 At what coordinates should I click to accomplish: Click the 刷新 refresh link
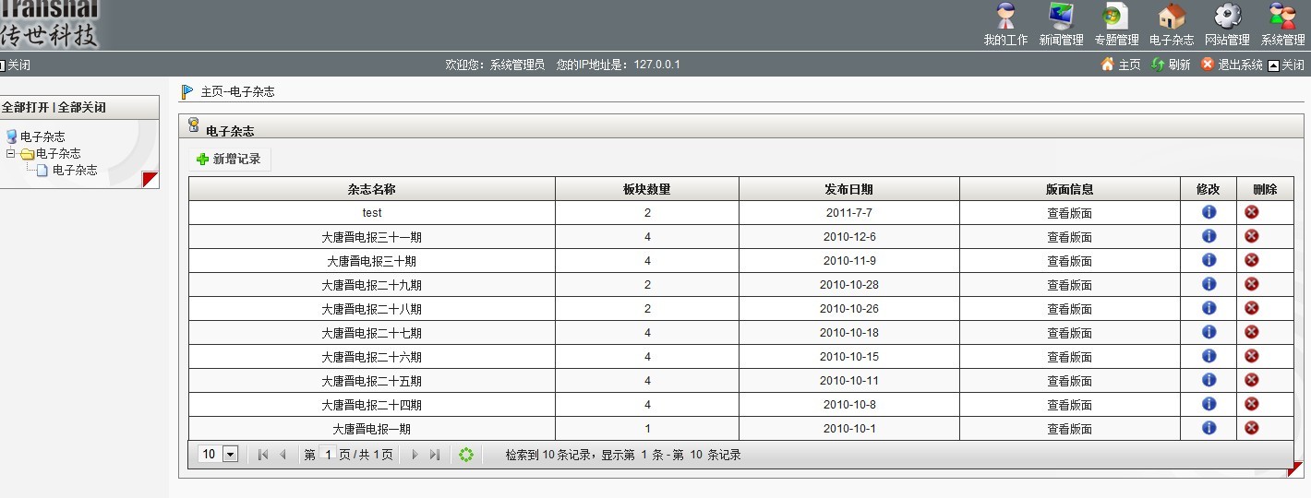pyautogui.click(x=1171, y=65)
